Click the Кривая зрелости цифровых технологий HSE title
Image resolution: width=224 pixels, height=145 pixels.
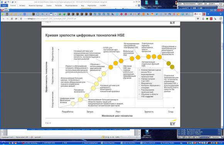pyautogui.click(x=85, y=35)
